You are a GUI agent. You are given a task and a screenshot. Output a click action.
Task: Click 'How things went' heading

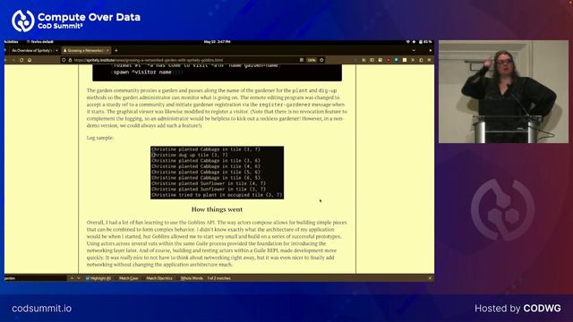click(217, 209)
